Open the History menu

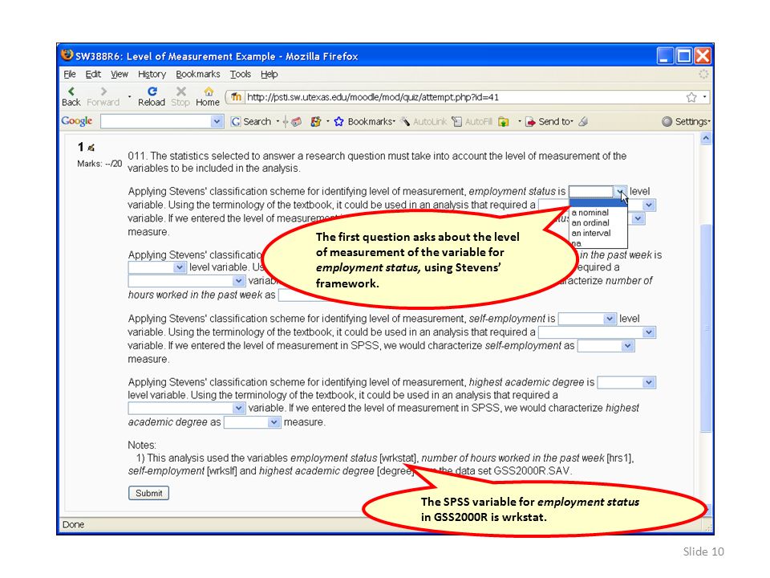(x=152, y=74)
